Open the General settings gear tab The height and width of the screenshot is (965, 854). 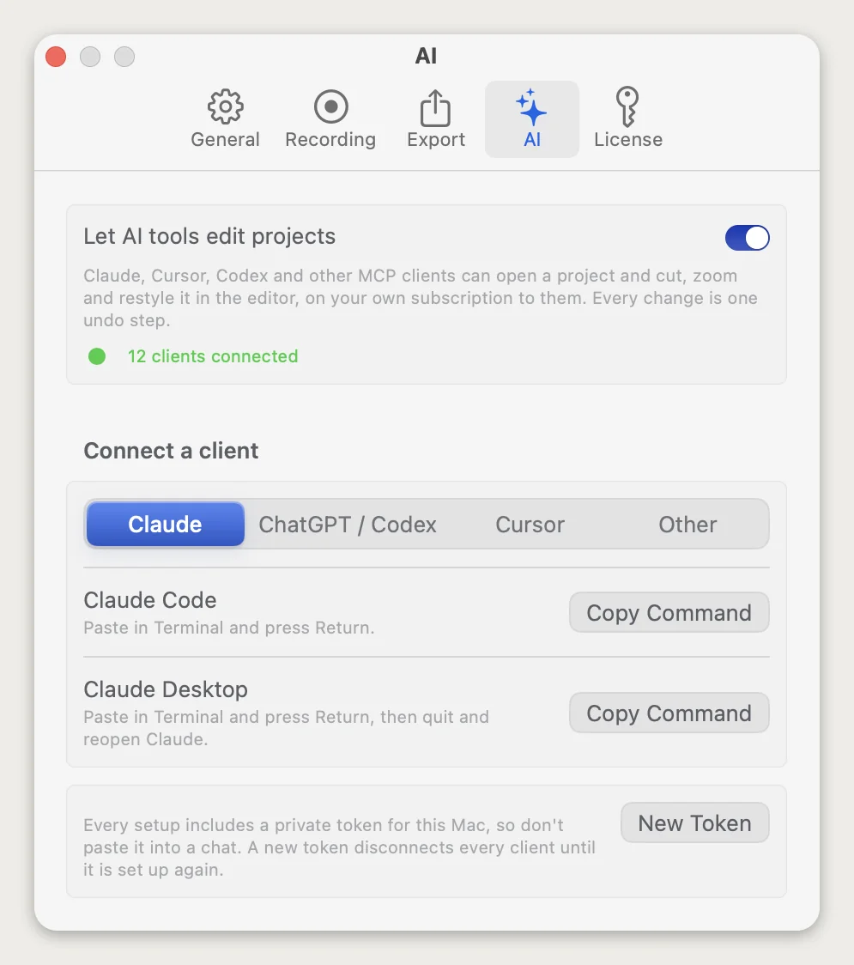tap(225, 119)
